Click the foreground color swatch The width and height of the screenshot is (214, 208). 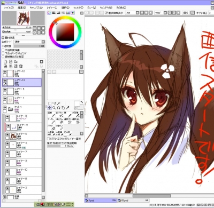pos(77,103)
